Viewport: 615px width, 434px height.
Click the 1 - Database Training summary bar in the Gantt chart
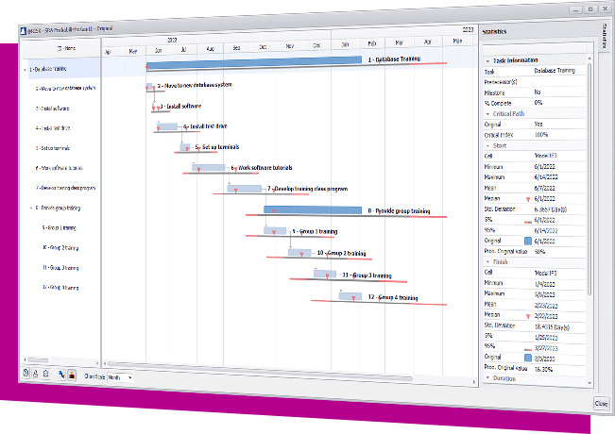(x=254, y=63)
